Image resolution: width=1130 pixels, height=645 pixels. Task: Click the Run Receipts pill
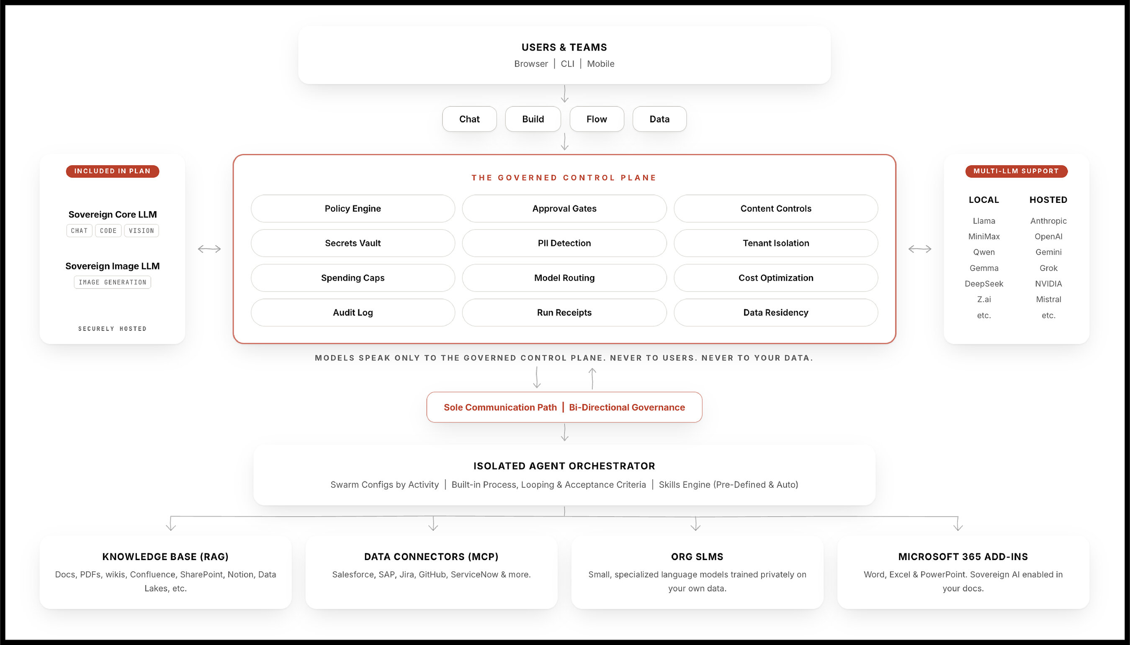[564, 312]
